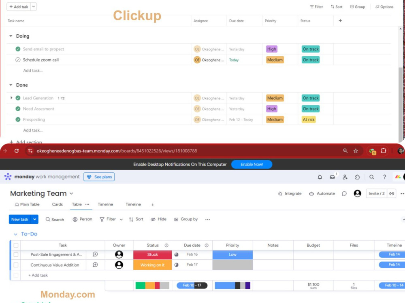
Task: Add update to Continuous Value Addition task
Action: [x=95, y=265]
